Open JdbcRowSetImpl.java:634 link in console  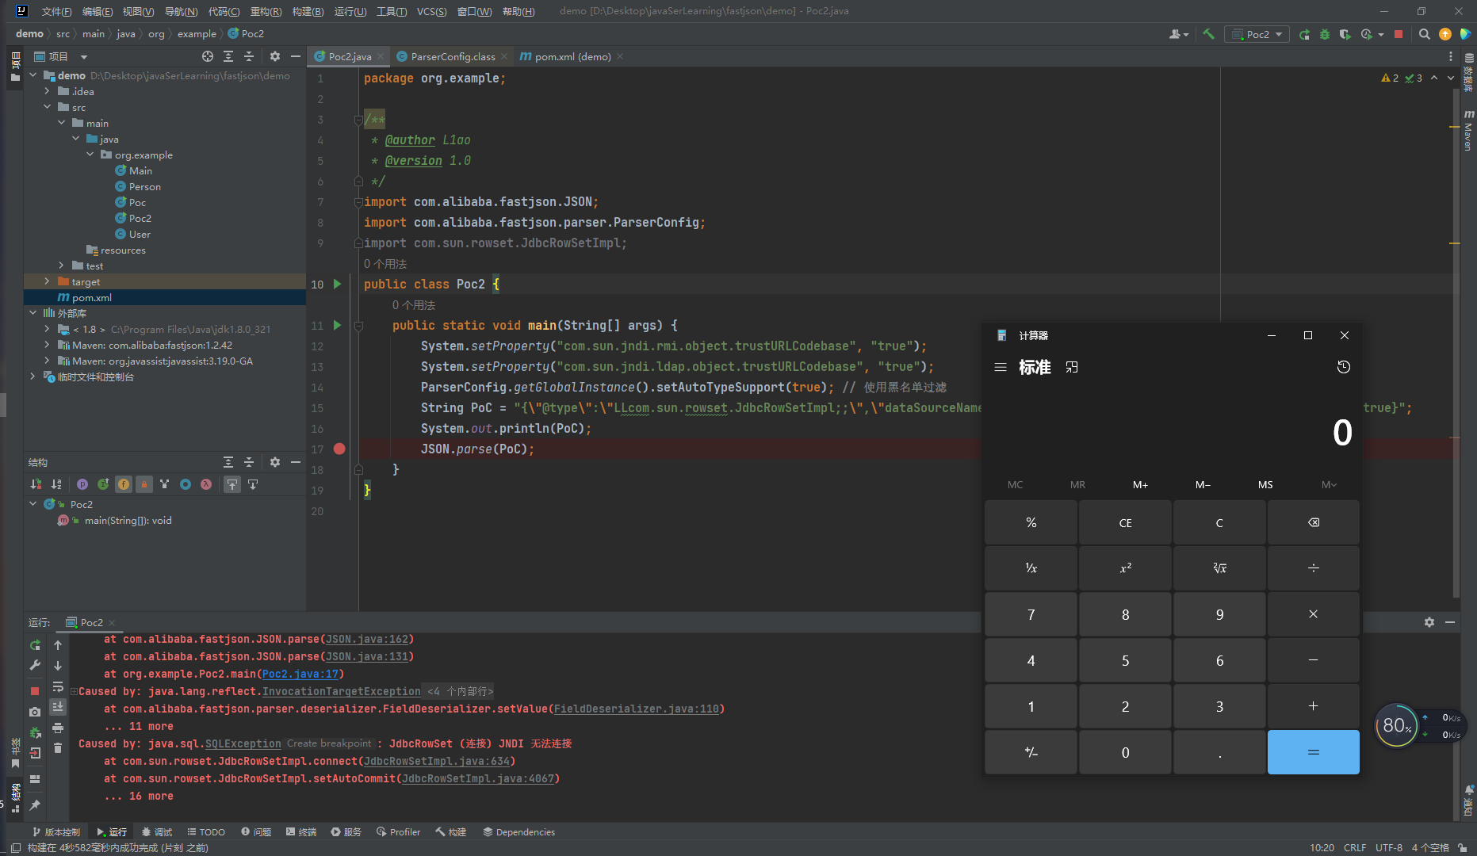[436, 761]
